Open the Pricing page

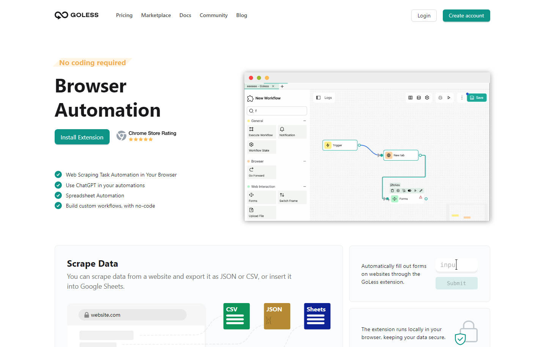click(x=124, y=16)
